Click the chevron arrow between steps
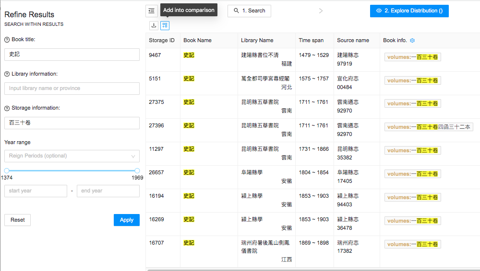Screen dimensions: 480x271 [321, 11]
